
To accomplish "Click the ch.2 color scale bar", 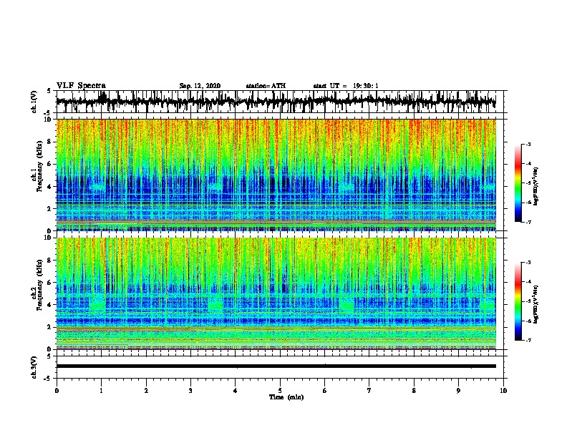I will pos(518,301).
